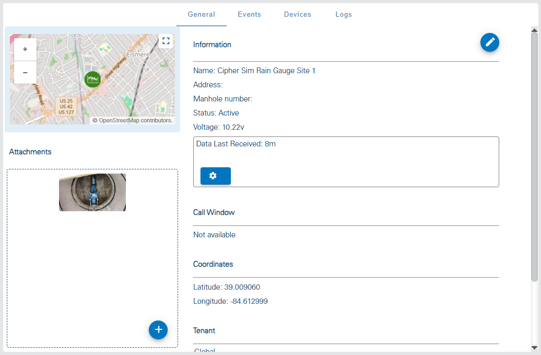This screenshot has height=355, width=541.
Task: Click the green site marker on map
Action: click(x=92, y=79)
